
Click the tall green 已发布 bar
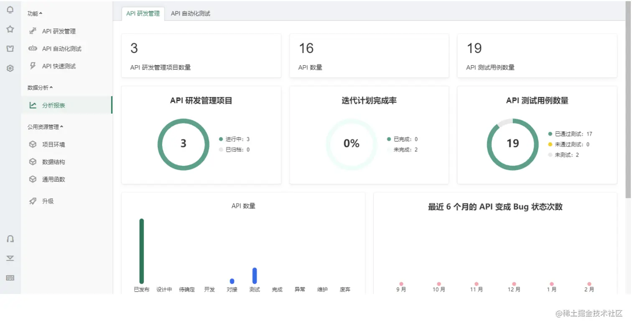click(x=142, y=251)
